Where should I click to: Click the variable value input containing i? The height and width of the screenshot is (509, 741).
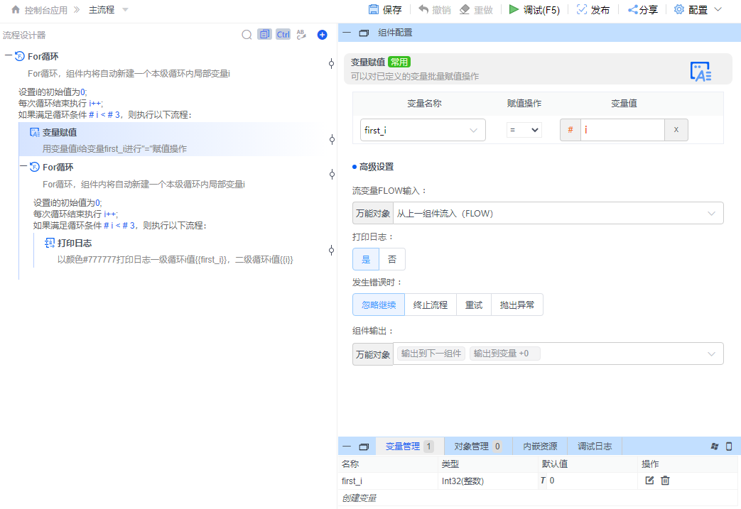(x=622, y=130)
